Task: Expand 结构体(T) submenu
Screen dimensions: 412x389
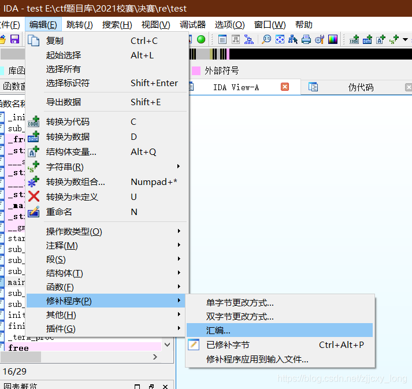Action: click(107, 273)
